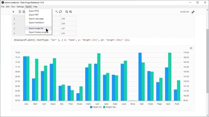Toggle Weight (lbs) series in legend
This screenshot has width=209, height=117.
[x=110, y=107]
